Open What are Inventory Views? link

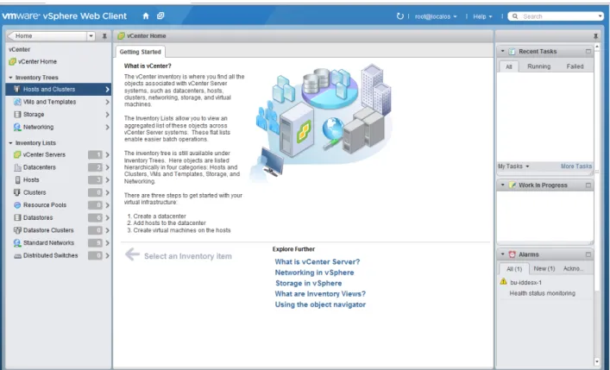(x=320, y=294)
